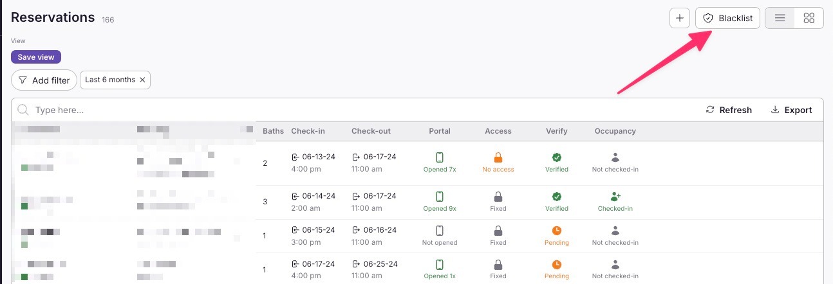The height and width of the screenshot is (284, 833).
Task: Click the Last 6 months filter chip
Action: (110, 80)
